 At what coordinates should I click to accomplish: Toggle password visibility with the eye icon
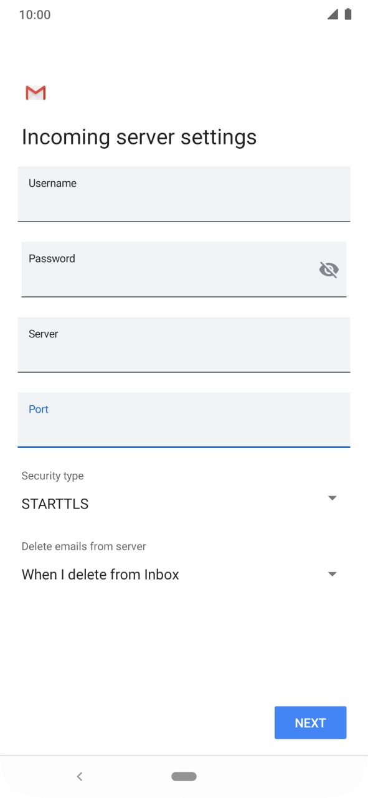pos(328,269)
